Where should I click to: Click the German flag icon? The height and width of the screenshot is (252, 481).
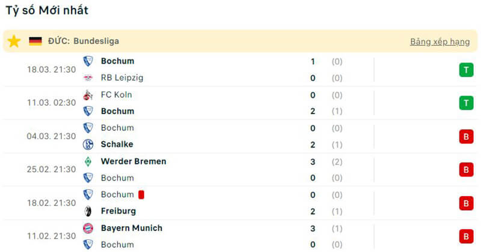[35, 41]
